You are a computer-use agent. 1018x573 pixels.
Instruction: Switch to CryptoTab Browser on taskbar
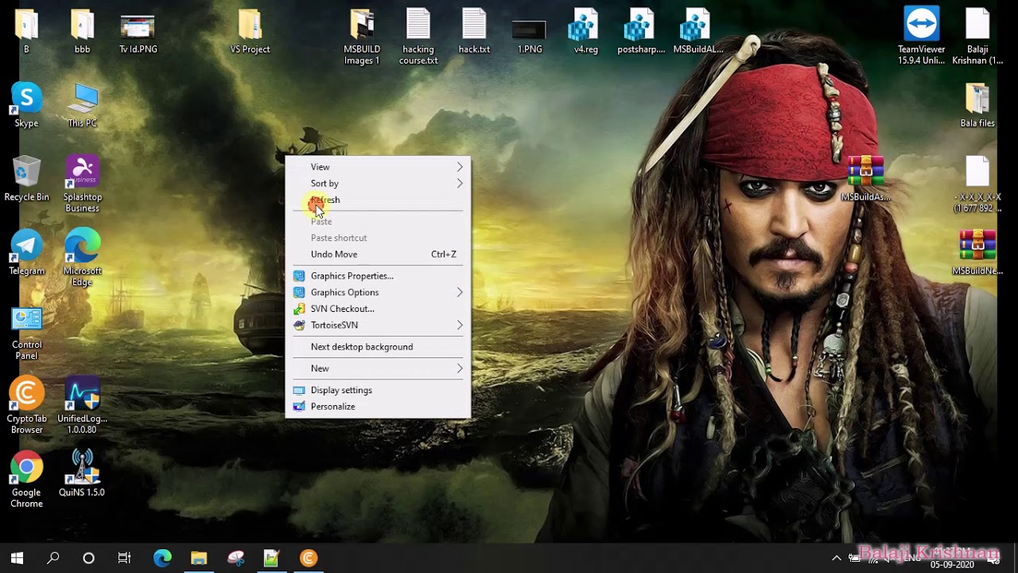309,558
